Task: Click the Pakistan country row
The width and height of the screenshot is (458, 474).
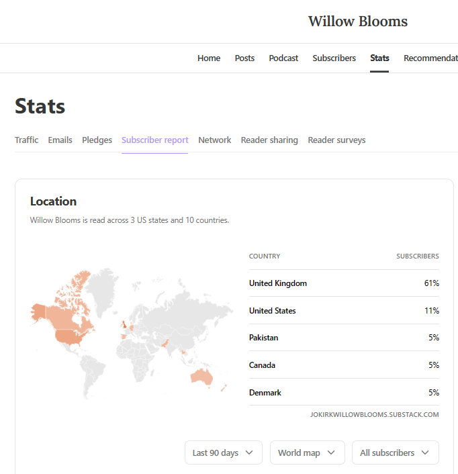Action: 344,338
